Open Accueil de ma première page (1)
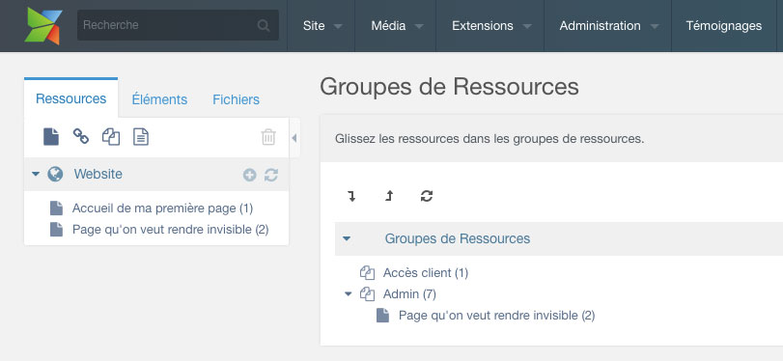 pyautogui.click(x=163, y=208)
